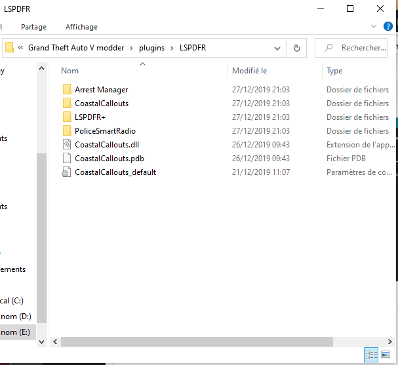Go to Grand Theft Auto V modder breadcrumb

coord(76,48)
